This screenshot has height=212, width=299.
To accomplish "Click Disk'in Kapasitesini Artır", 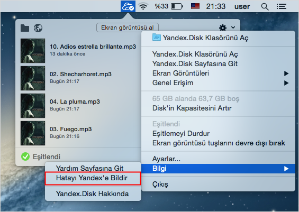I will coord(192,108).
